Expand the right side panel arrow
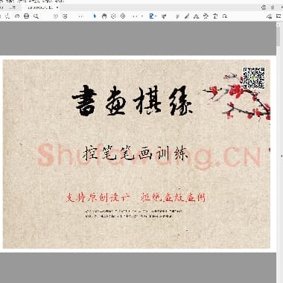283x283 pixels. [282, 156]
